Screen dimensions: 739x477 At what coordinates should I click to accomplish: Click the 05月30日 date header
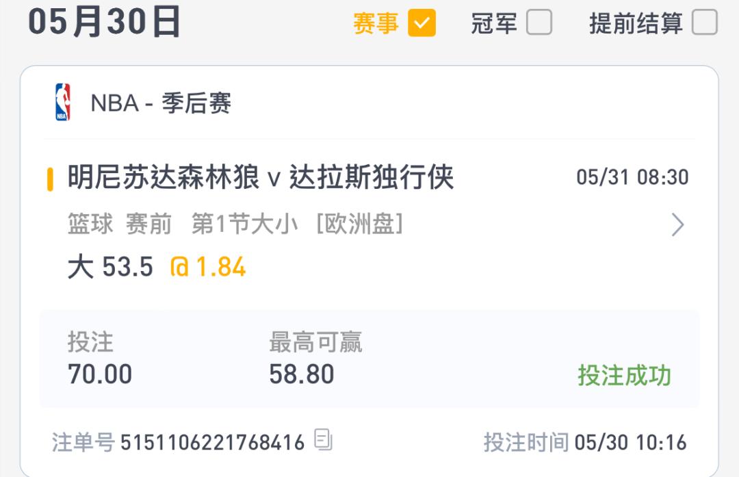click(x=104, y=22)
